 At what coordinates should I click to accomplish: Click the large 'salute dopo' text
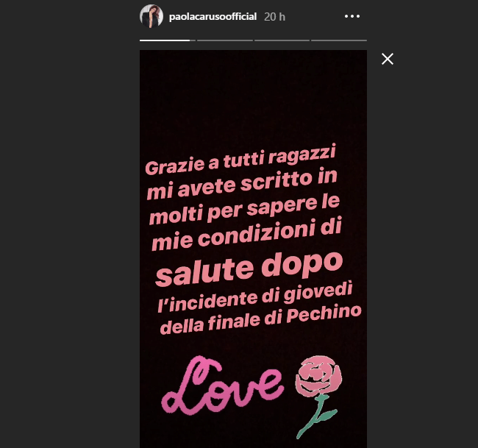pyautogui.click(x=249, y=269)
